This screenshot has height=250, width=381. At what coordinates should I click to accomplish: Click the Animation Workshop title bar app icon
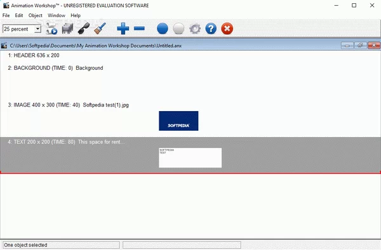[6, 5]
